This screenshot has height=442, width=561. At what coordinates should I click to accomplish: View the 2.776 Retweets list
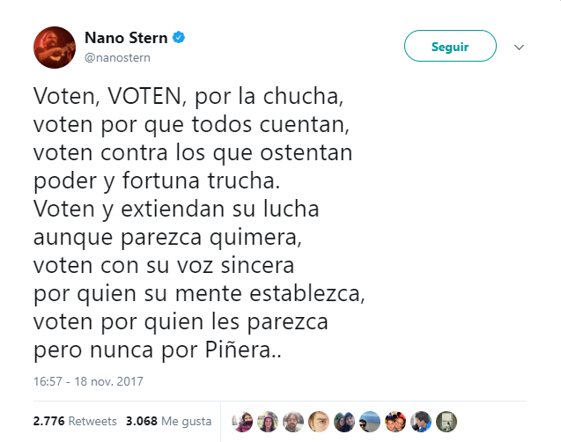coord(73,421)
